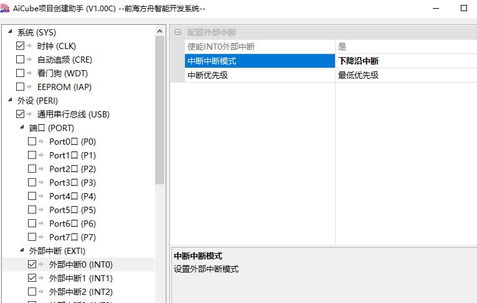Viewport: 477px width, 303px height.
Task: Collapse the 系统 (SYS) tree node
Action: click(10, 31)
